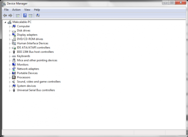Click the Universal Serial Bus controllers icon

[x=14, y=90]
